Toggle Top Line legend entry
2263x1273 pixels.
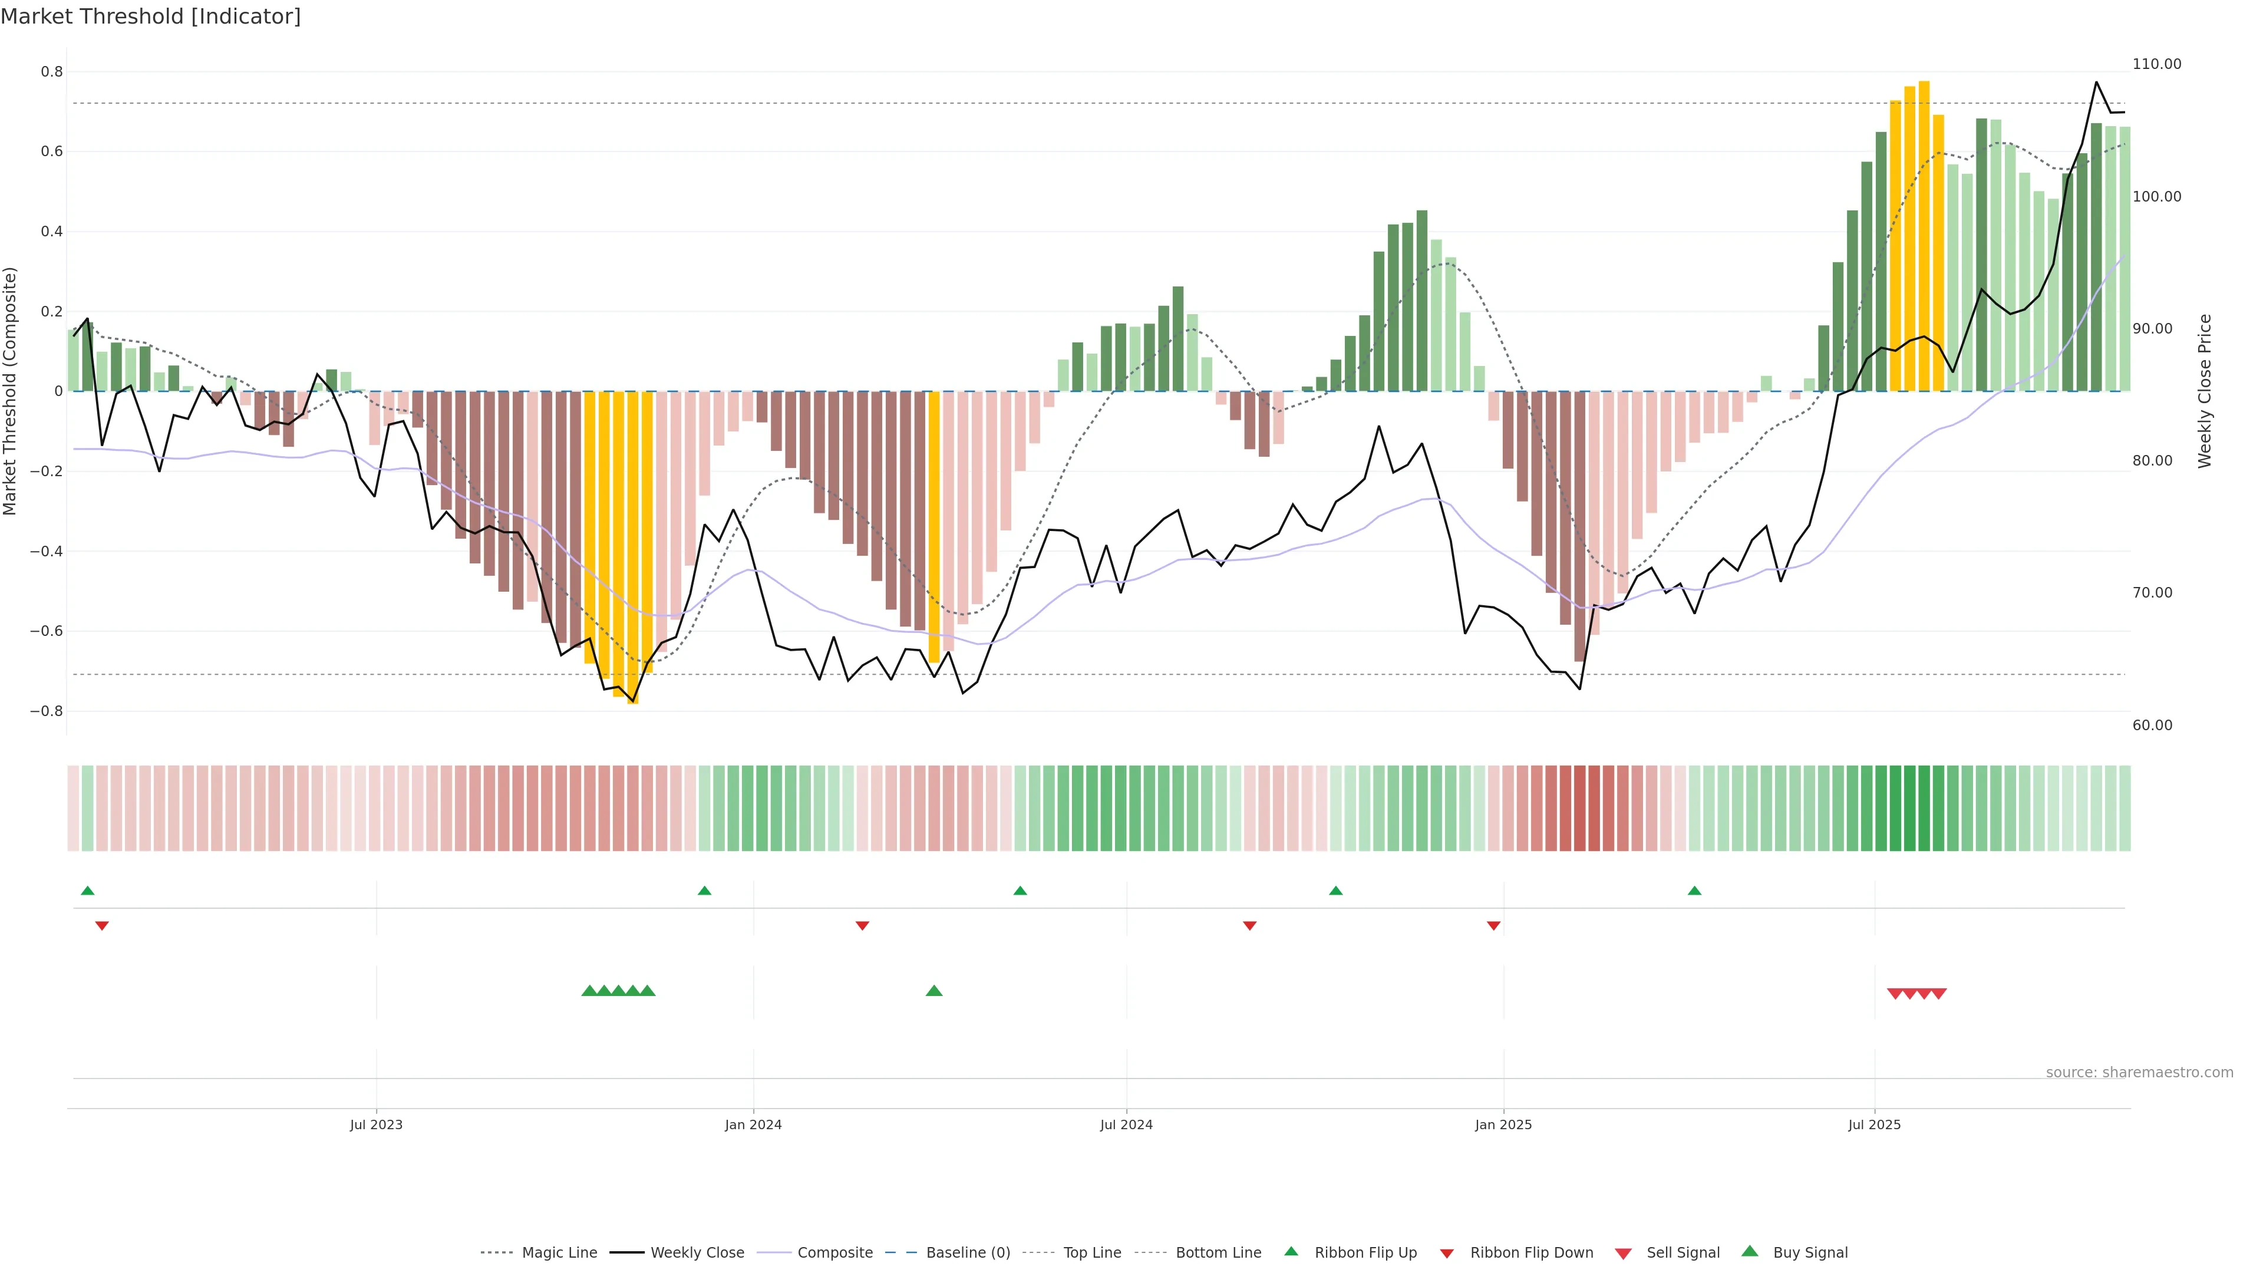coord(1092,1253)
